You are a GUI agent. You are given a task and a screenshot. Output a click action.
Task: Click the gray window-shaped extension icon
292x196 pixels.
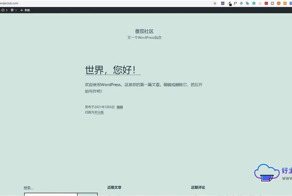click(272, 3)
